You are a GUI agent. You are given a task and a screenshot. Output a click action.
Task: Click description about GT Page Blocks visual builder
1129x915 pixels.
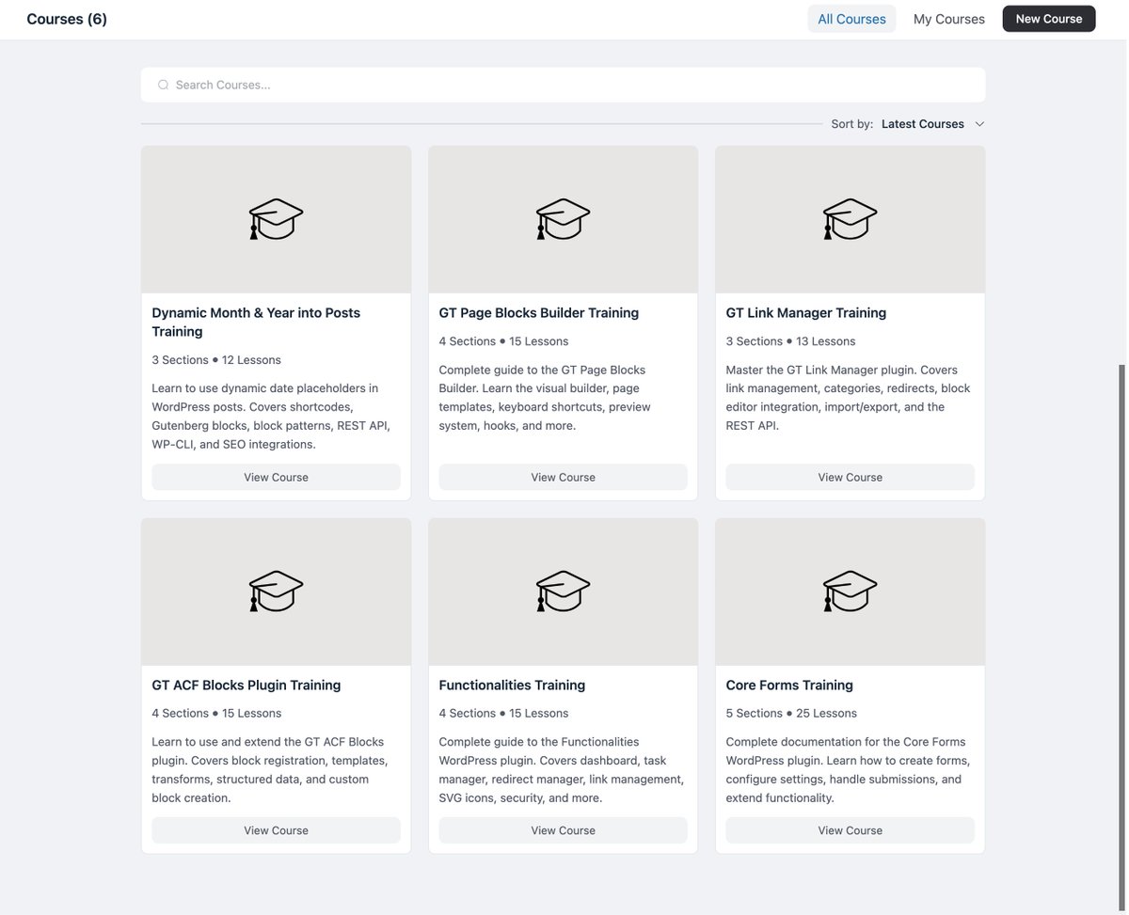pyautogui.click(x=546, y=398)
